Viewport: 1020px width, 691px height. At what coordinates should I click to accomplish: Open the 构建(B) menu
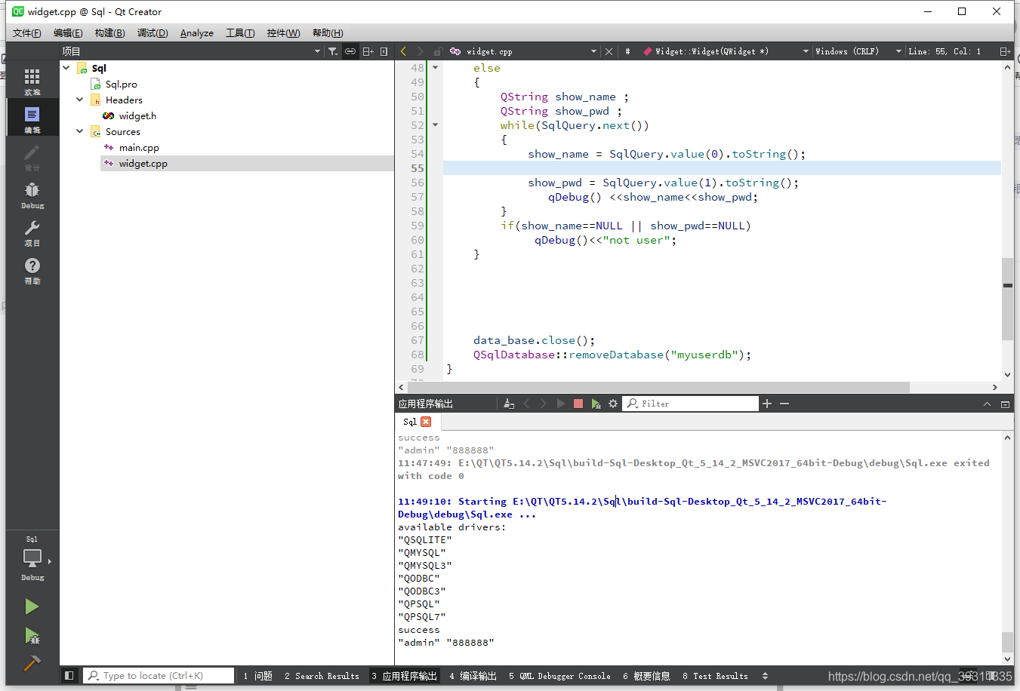click(x=109, y=33)
